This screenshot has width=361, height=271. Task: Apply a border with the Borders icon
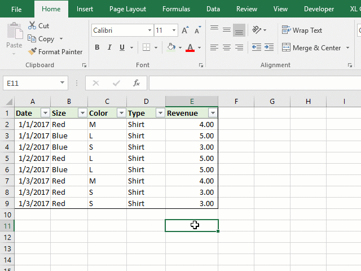click(146, 47)
